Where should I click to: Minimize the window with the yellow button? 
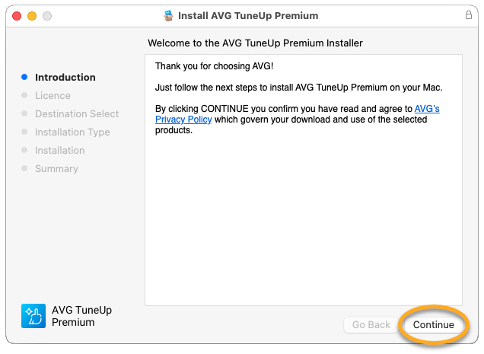[x=32, y=15]
